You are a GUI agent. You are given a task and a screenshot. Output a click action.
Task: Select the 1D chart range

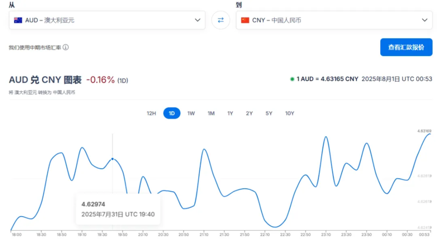[172, 113]
